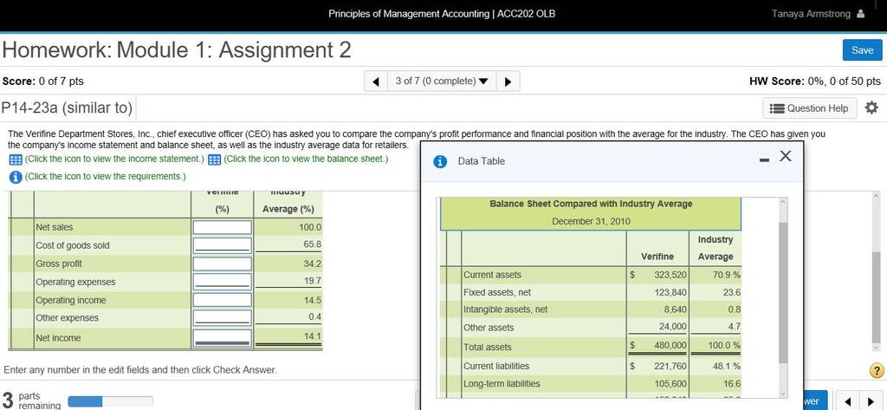The image size is (887, 410).
Task: Click the Data Table info icon
Action: [x=440, y=161]
